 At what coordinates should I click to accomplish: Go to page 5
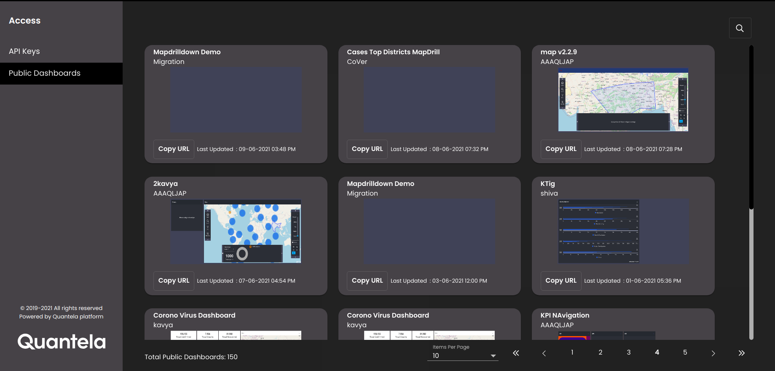click(685, 352)
